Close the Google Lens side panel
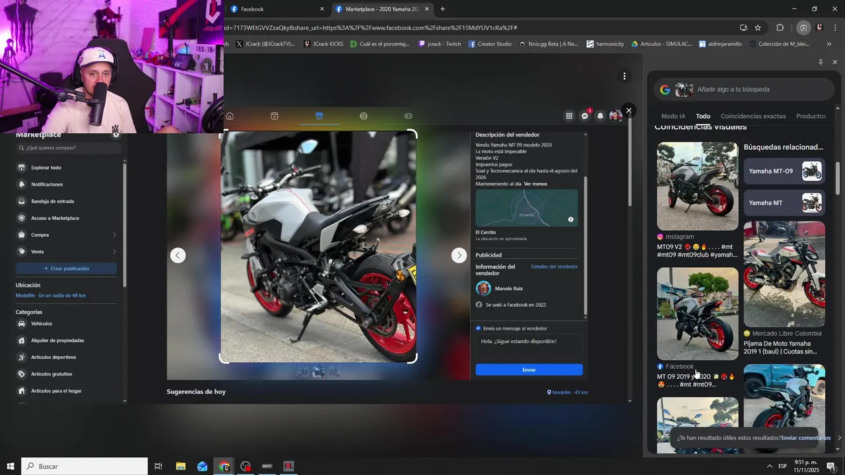 pos(834,62)
